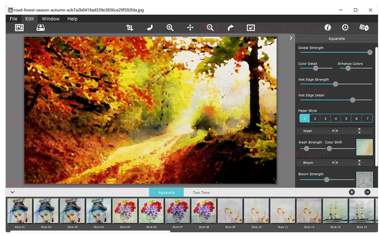Collapse the right settings panel chevron

[x=291, y=38]
